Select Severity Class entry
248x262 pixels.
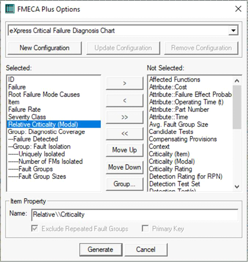(x=54, y=117)
